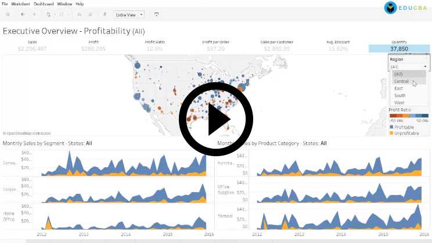Open the Worksheet menu

tap(20, 3)
